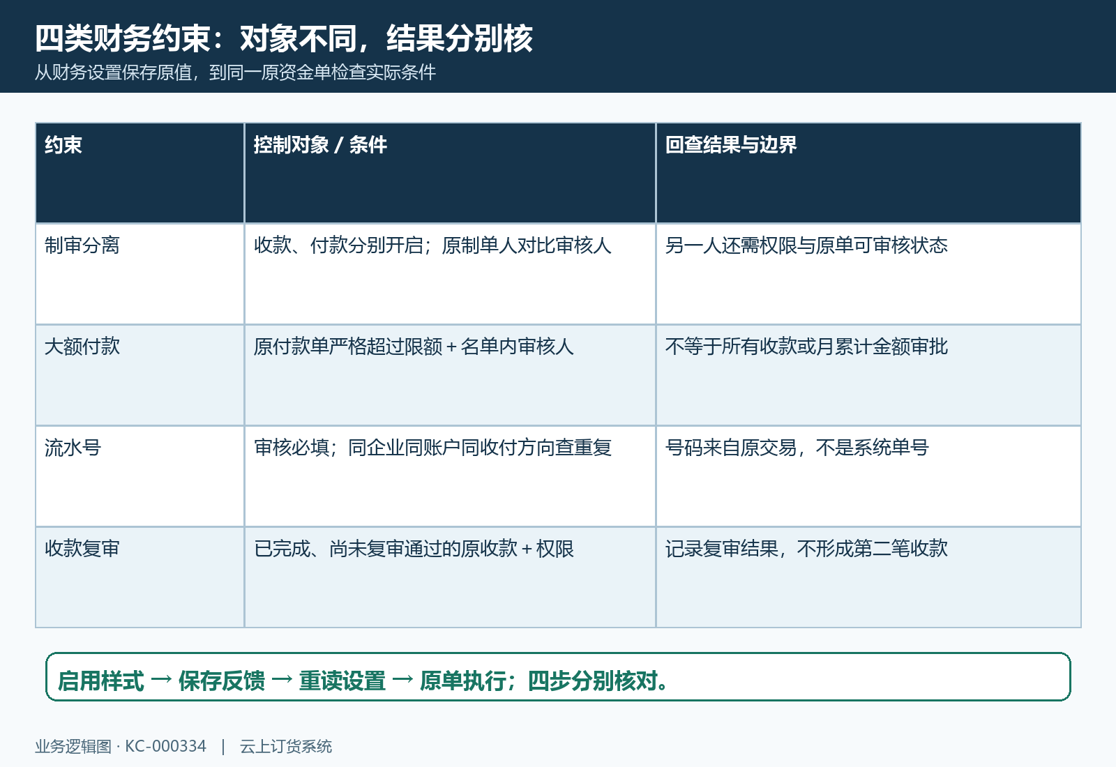Screen dimensions: 1116x767
Task: Click the green summary box 启用样式 → 保存反馈
Action: coord(558,677)
